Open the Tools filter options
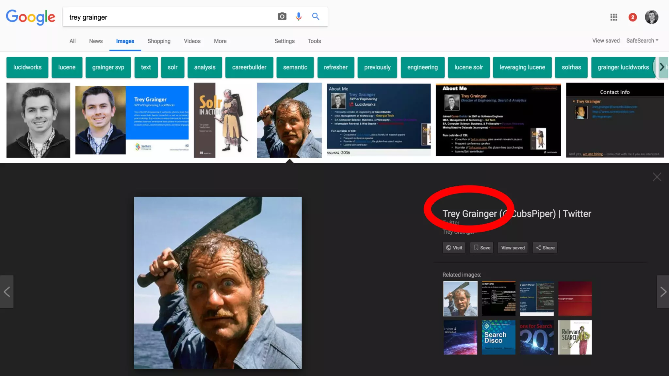The image size is (669, 376). point(314,41)
